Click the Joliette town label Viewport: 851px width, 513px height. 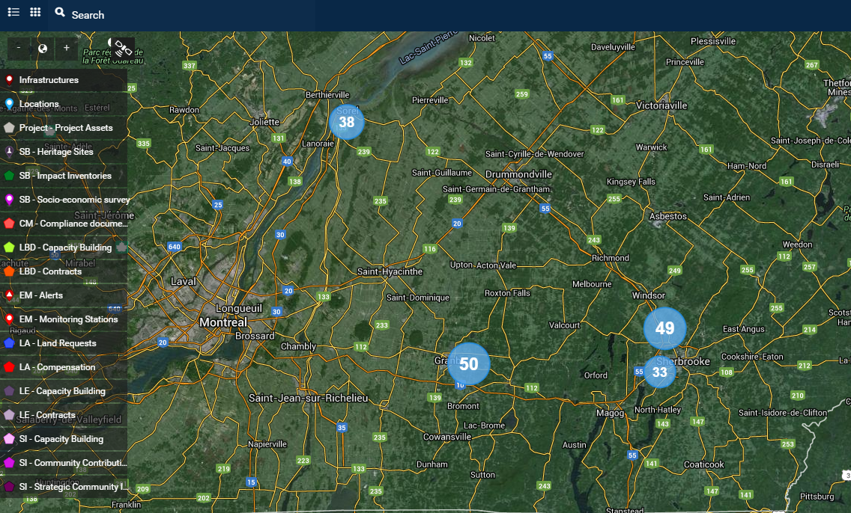click(264, 122)
